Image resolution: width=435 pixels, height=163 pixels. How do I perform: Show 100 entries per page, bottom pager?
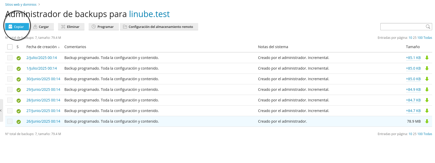coord(420,134)
